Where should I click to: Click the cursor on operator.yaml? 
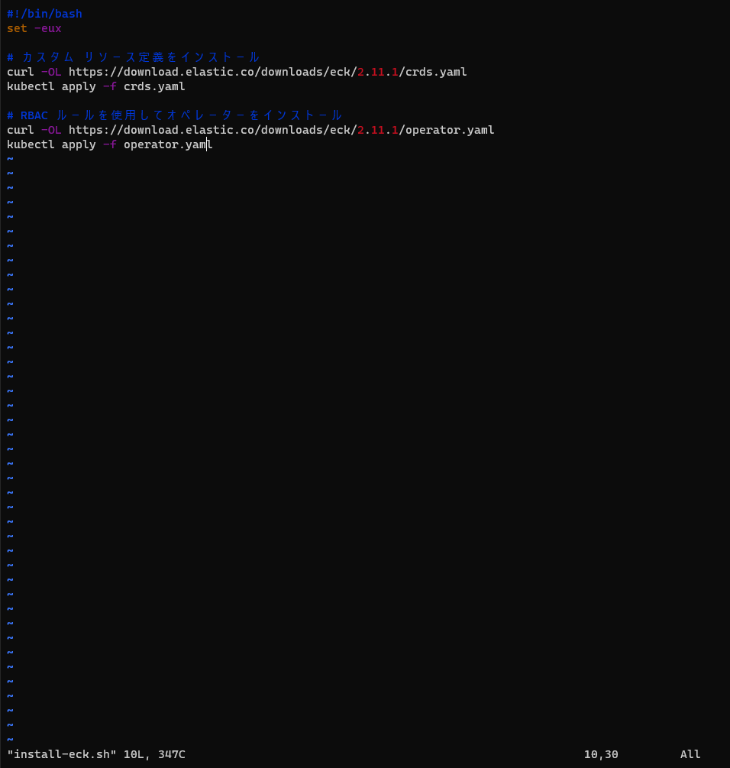coord(206,144)
